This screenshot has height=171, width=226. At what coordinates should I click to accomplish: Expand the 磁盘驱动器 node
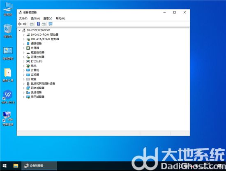24,53
